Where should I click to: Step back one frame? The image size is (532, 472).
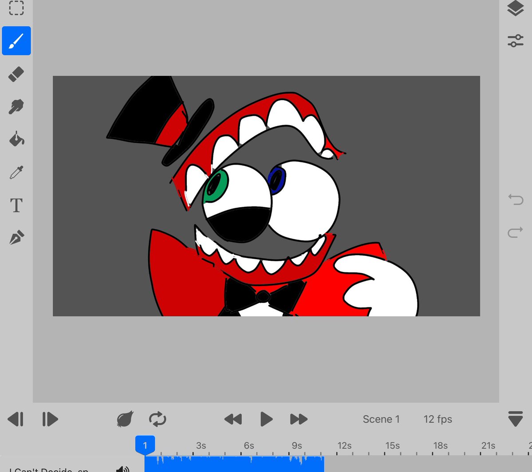(16, 419)
